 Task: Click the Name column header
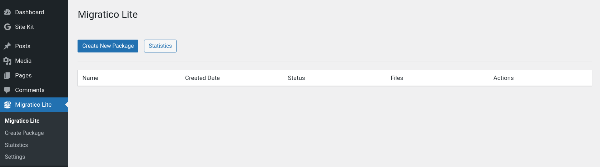coord(90,78)
